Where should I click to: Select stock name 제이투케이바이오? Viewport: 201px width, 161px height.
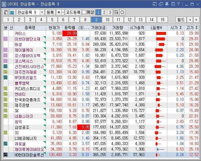click(29, 149)
